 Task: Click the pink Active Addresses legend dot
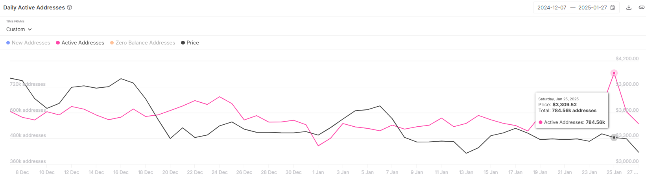coord(58,43)
